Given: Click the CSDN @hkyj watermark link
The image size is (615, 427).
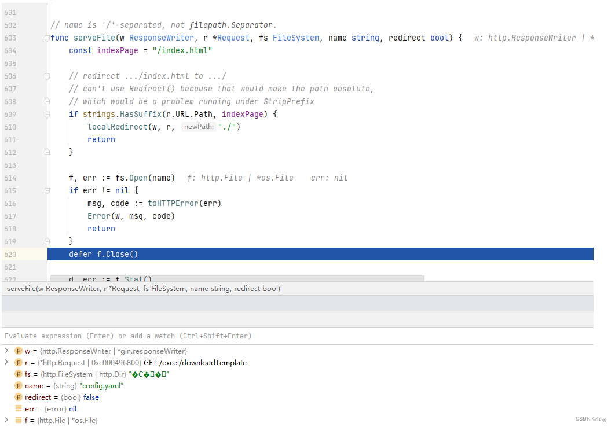Looking at the screenshot, I should point(591,418).
